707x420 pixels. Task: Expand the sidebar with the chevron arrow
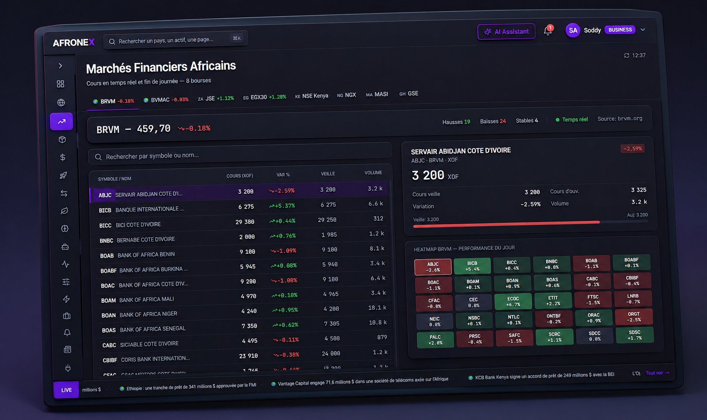(60, 66)
